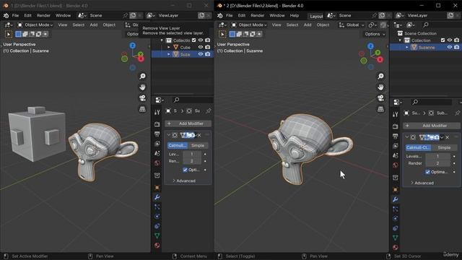Screen dimensions: 462x260
Task: Switch orthographic grid icon in left viewport
Action: [x=142, y=109]
